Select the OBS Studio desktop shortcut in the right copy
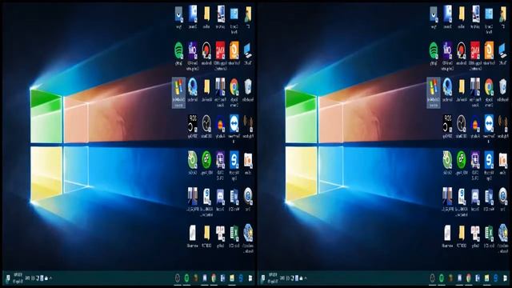 462,123
